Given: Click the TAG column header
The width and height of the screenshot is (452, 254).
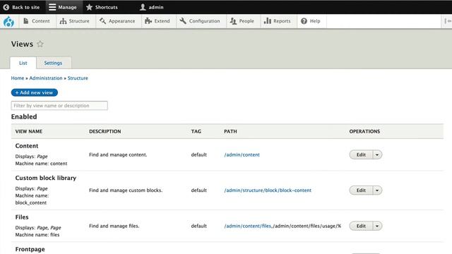Looking at the screenshot, I should 196,131.
